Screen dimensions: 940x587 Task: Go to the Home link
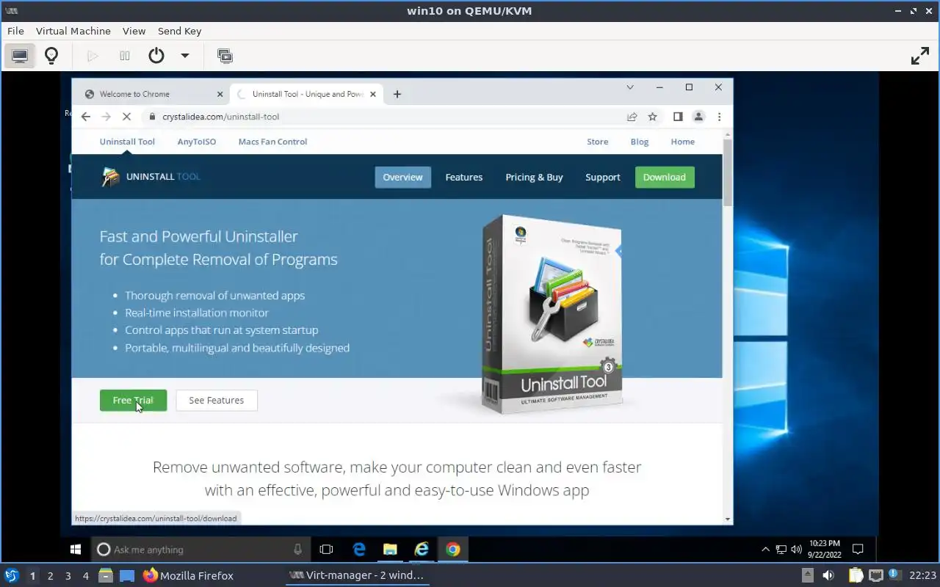682,142
